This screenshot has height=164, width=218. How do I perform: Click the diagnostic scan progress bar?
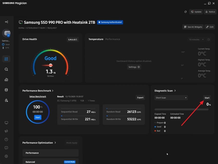pyautogui.click(x=181, y=109)
